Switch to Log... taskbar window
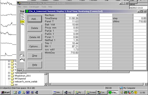This screenshot has height=95, width=148. (69, 92)
